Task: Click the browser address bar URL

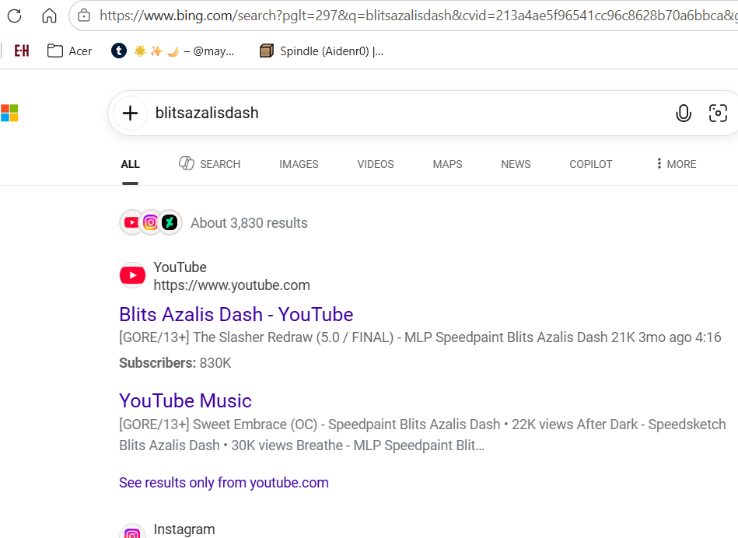Action: pyautogui.click(x=418, y=16)
